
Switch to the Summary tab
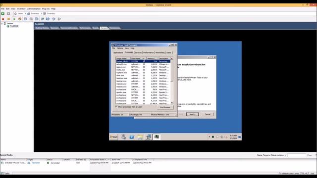[54, 28]
